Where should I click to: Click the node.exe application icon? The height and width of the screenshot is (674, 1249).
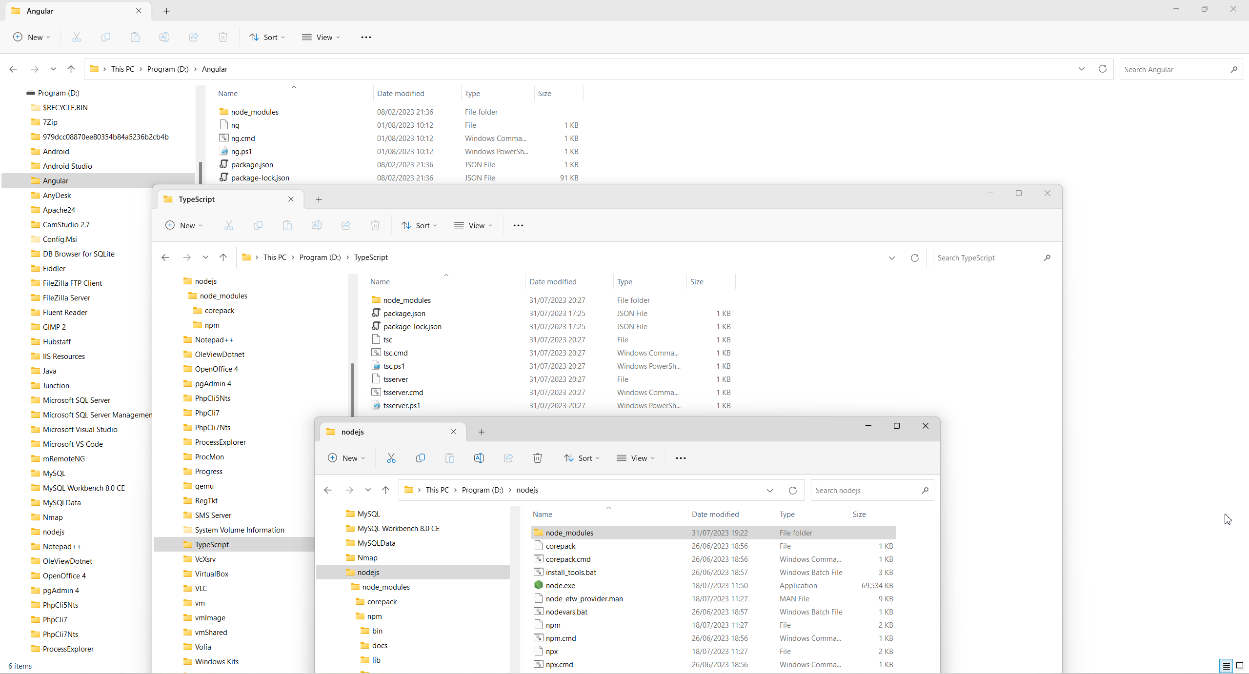539,585
